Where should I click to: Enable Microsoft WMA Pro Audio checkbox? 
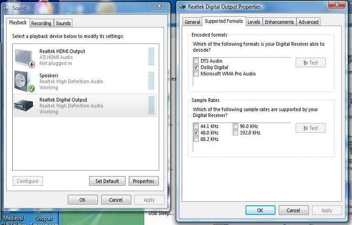tap(196, 74)
